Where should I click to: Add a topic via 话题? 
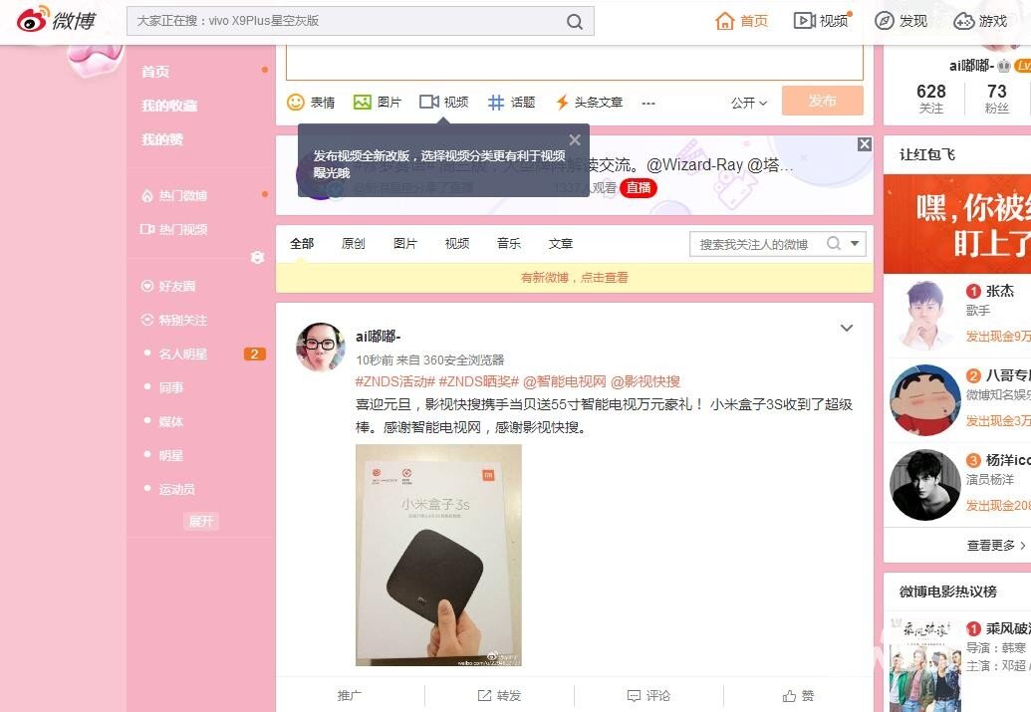point(512,102)
